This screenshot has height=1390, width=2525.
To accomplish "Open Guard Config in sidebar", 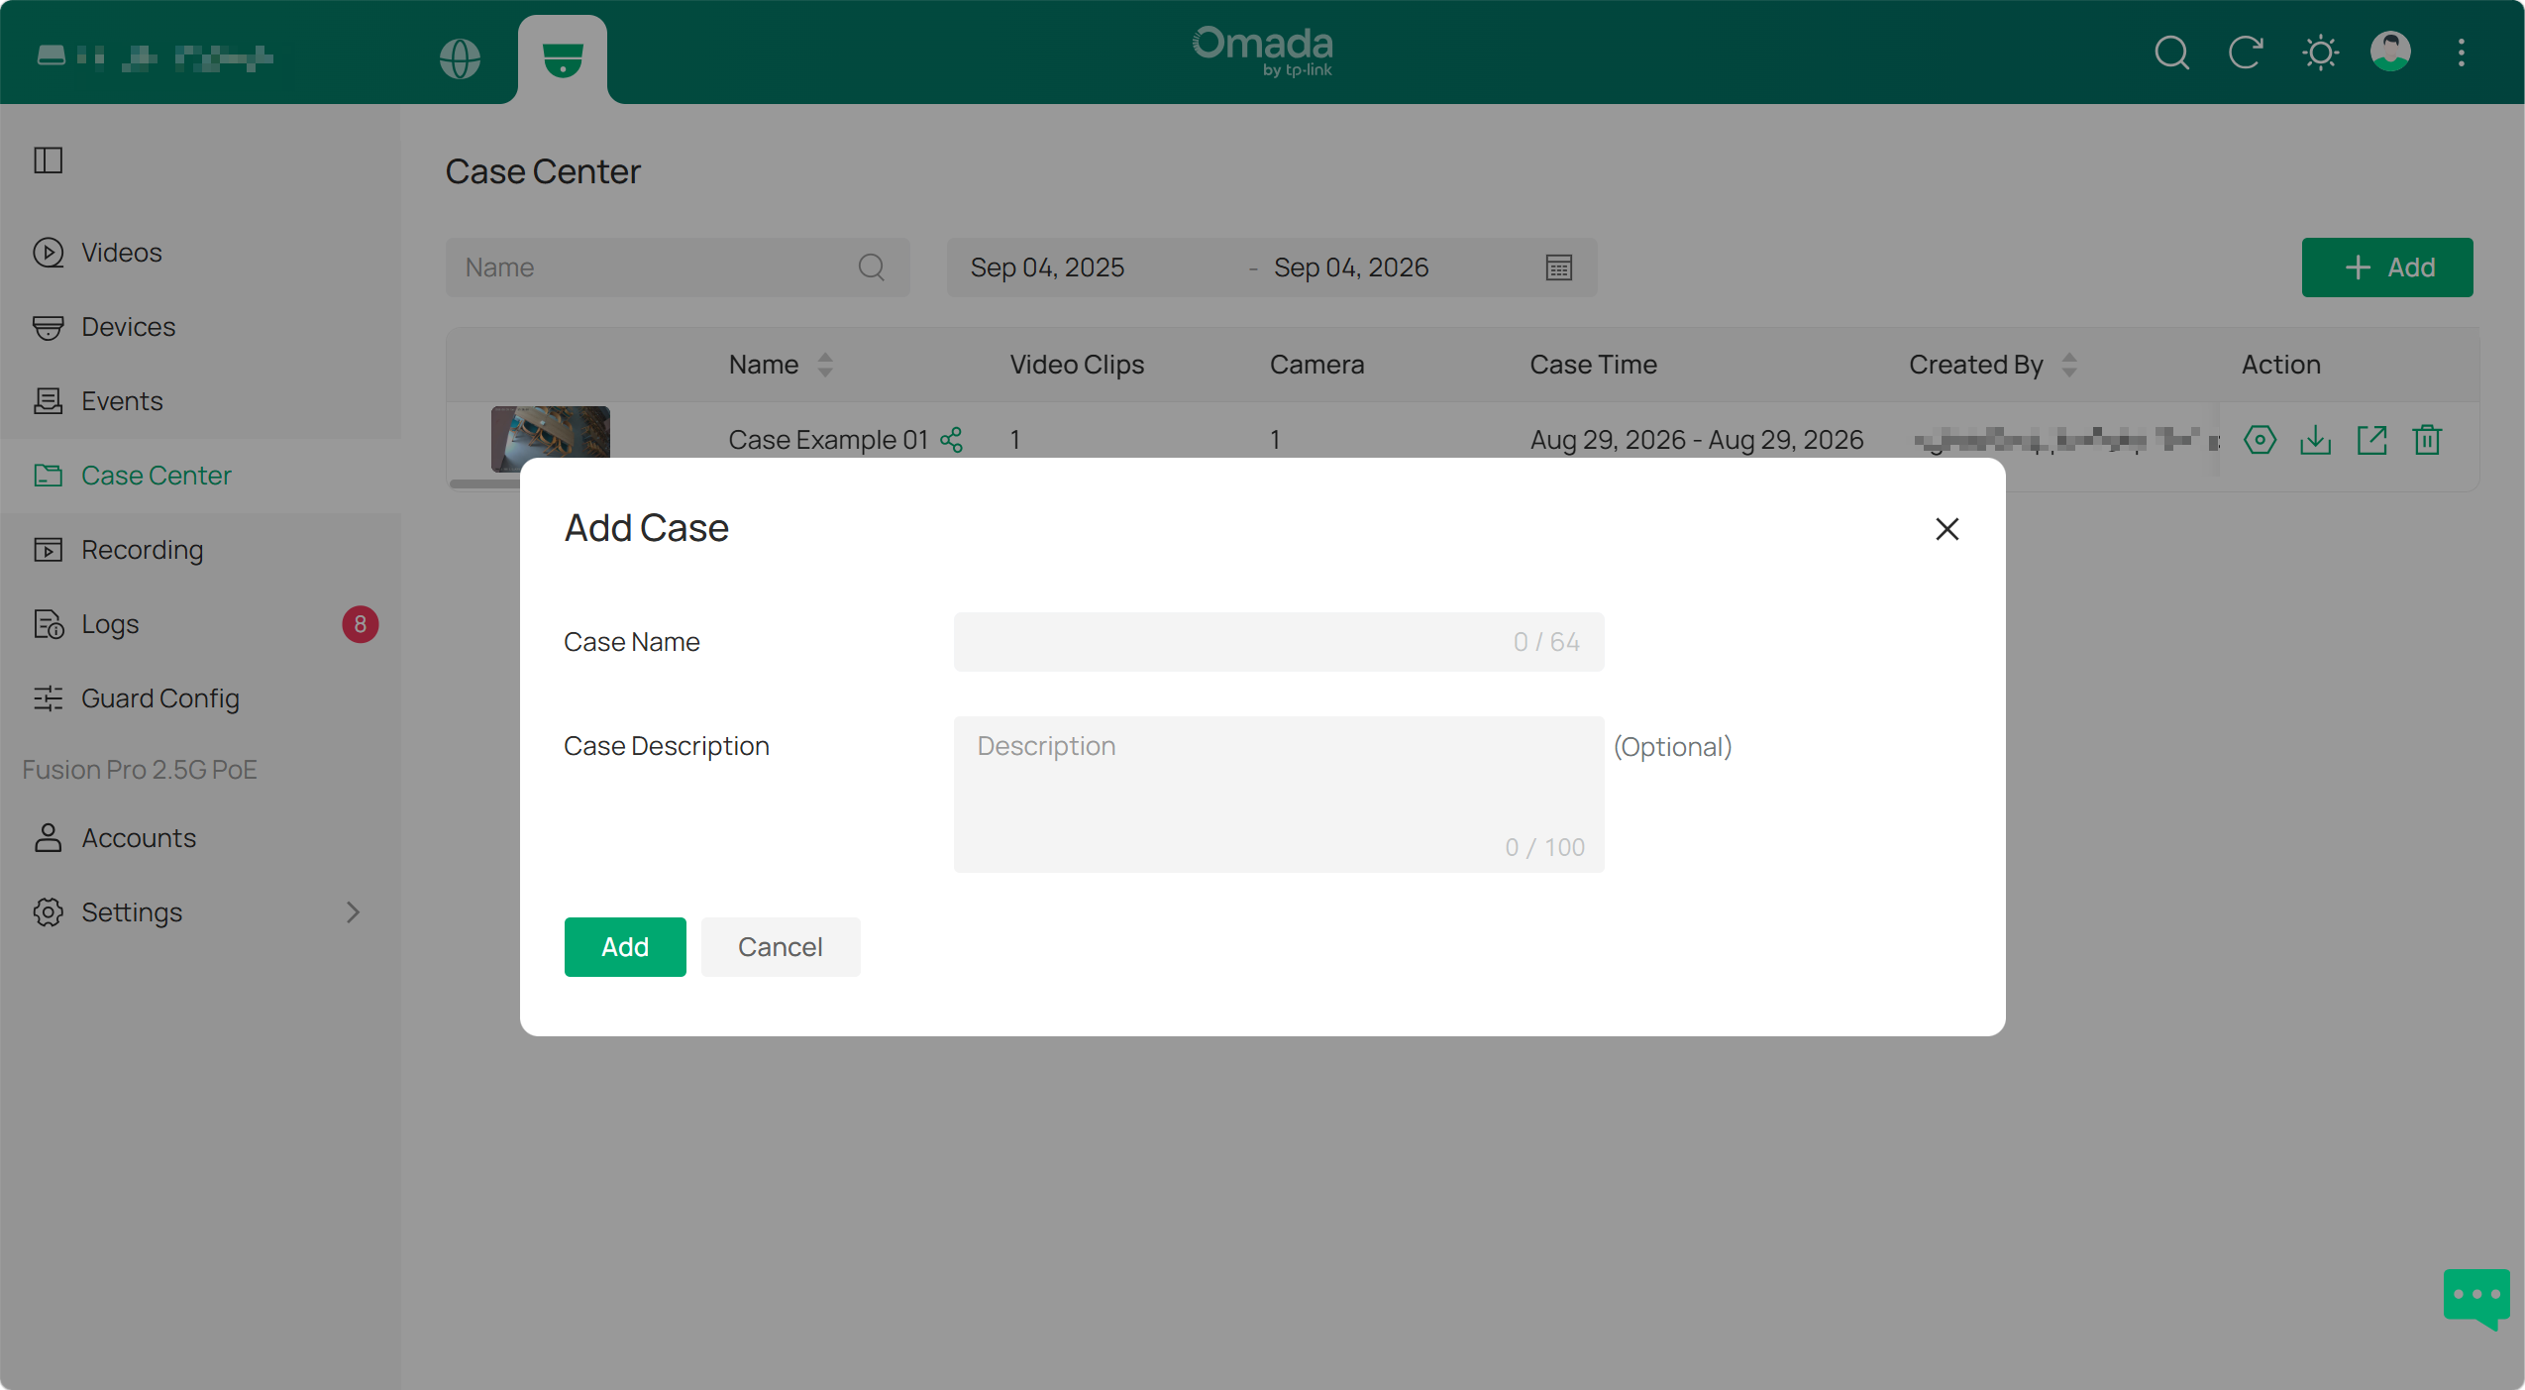I will (200, 698).
